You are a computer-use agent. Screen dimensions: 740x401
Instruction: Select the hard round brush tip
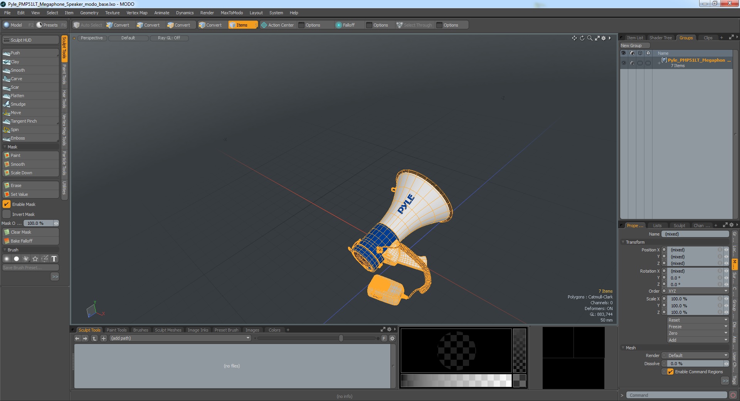pyautogui.click(x=16, y=259)
